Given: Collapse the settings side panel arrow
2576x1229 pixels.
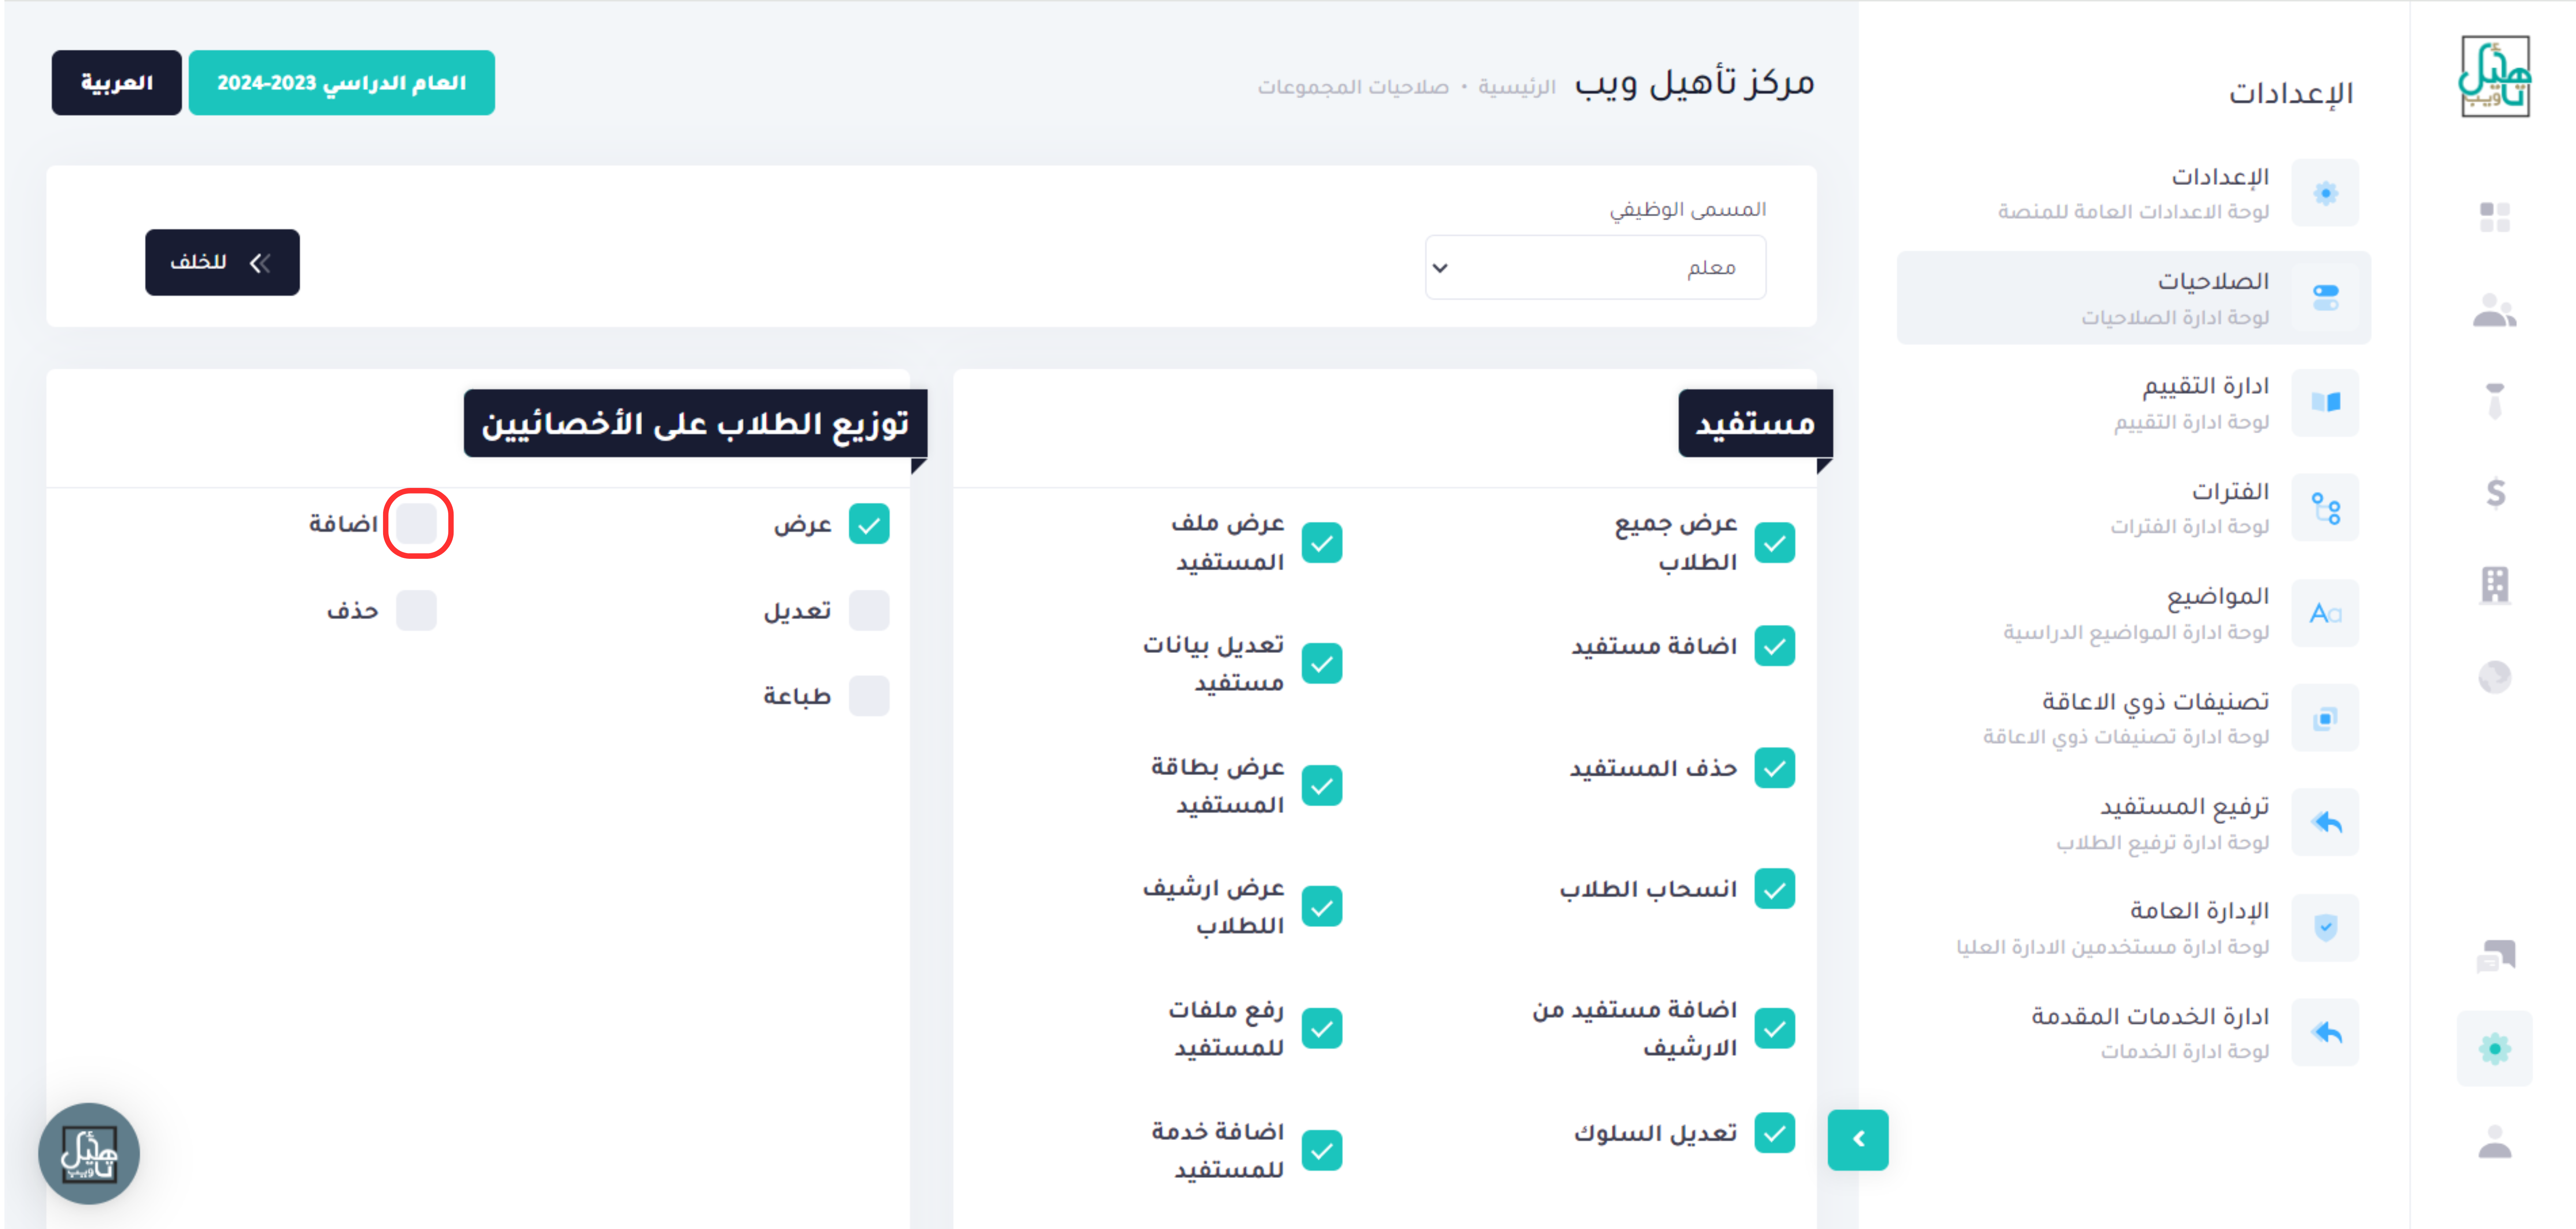Looking at the screenshot, I should [1858, 1139].
